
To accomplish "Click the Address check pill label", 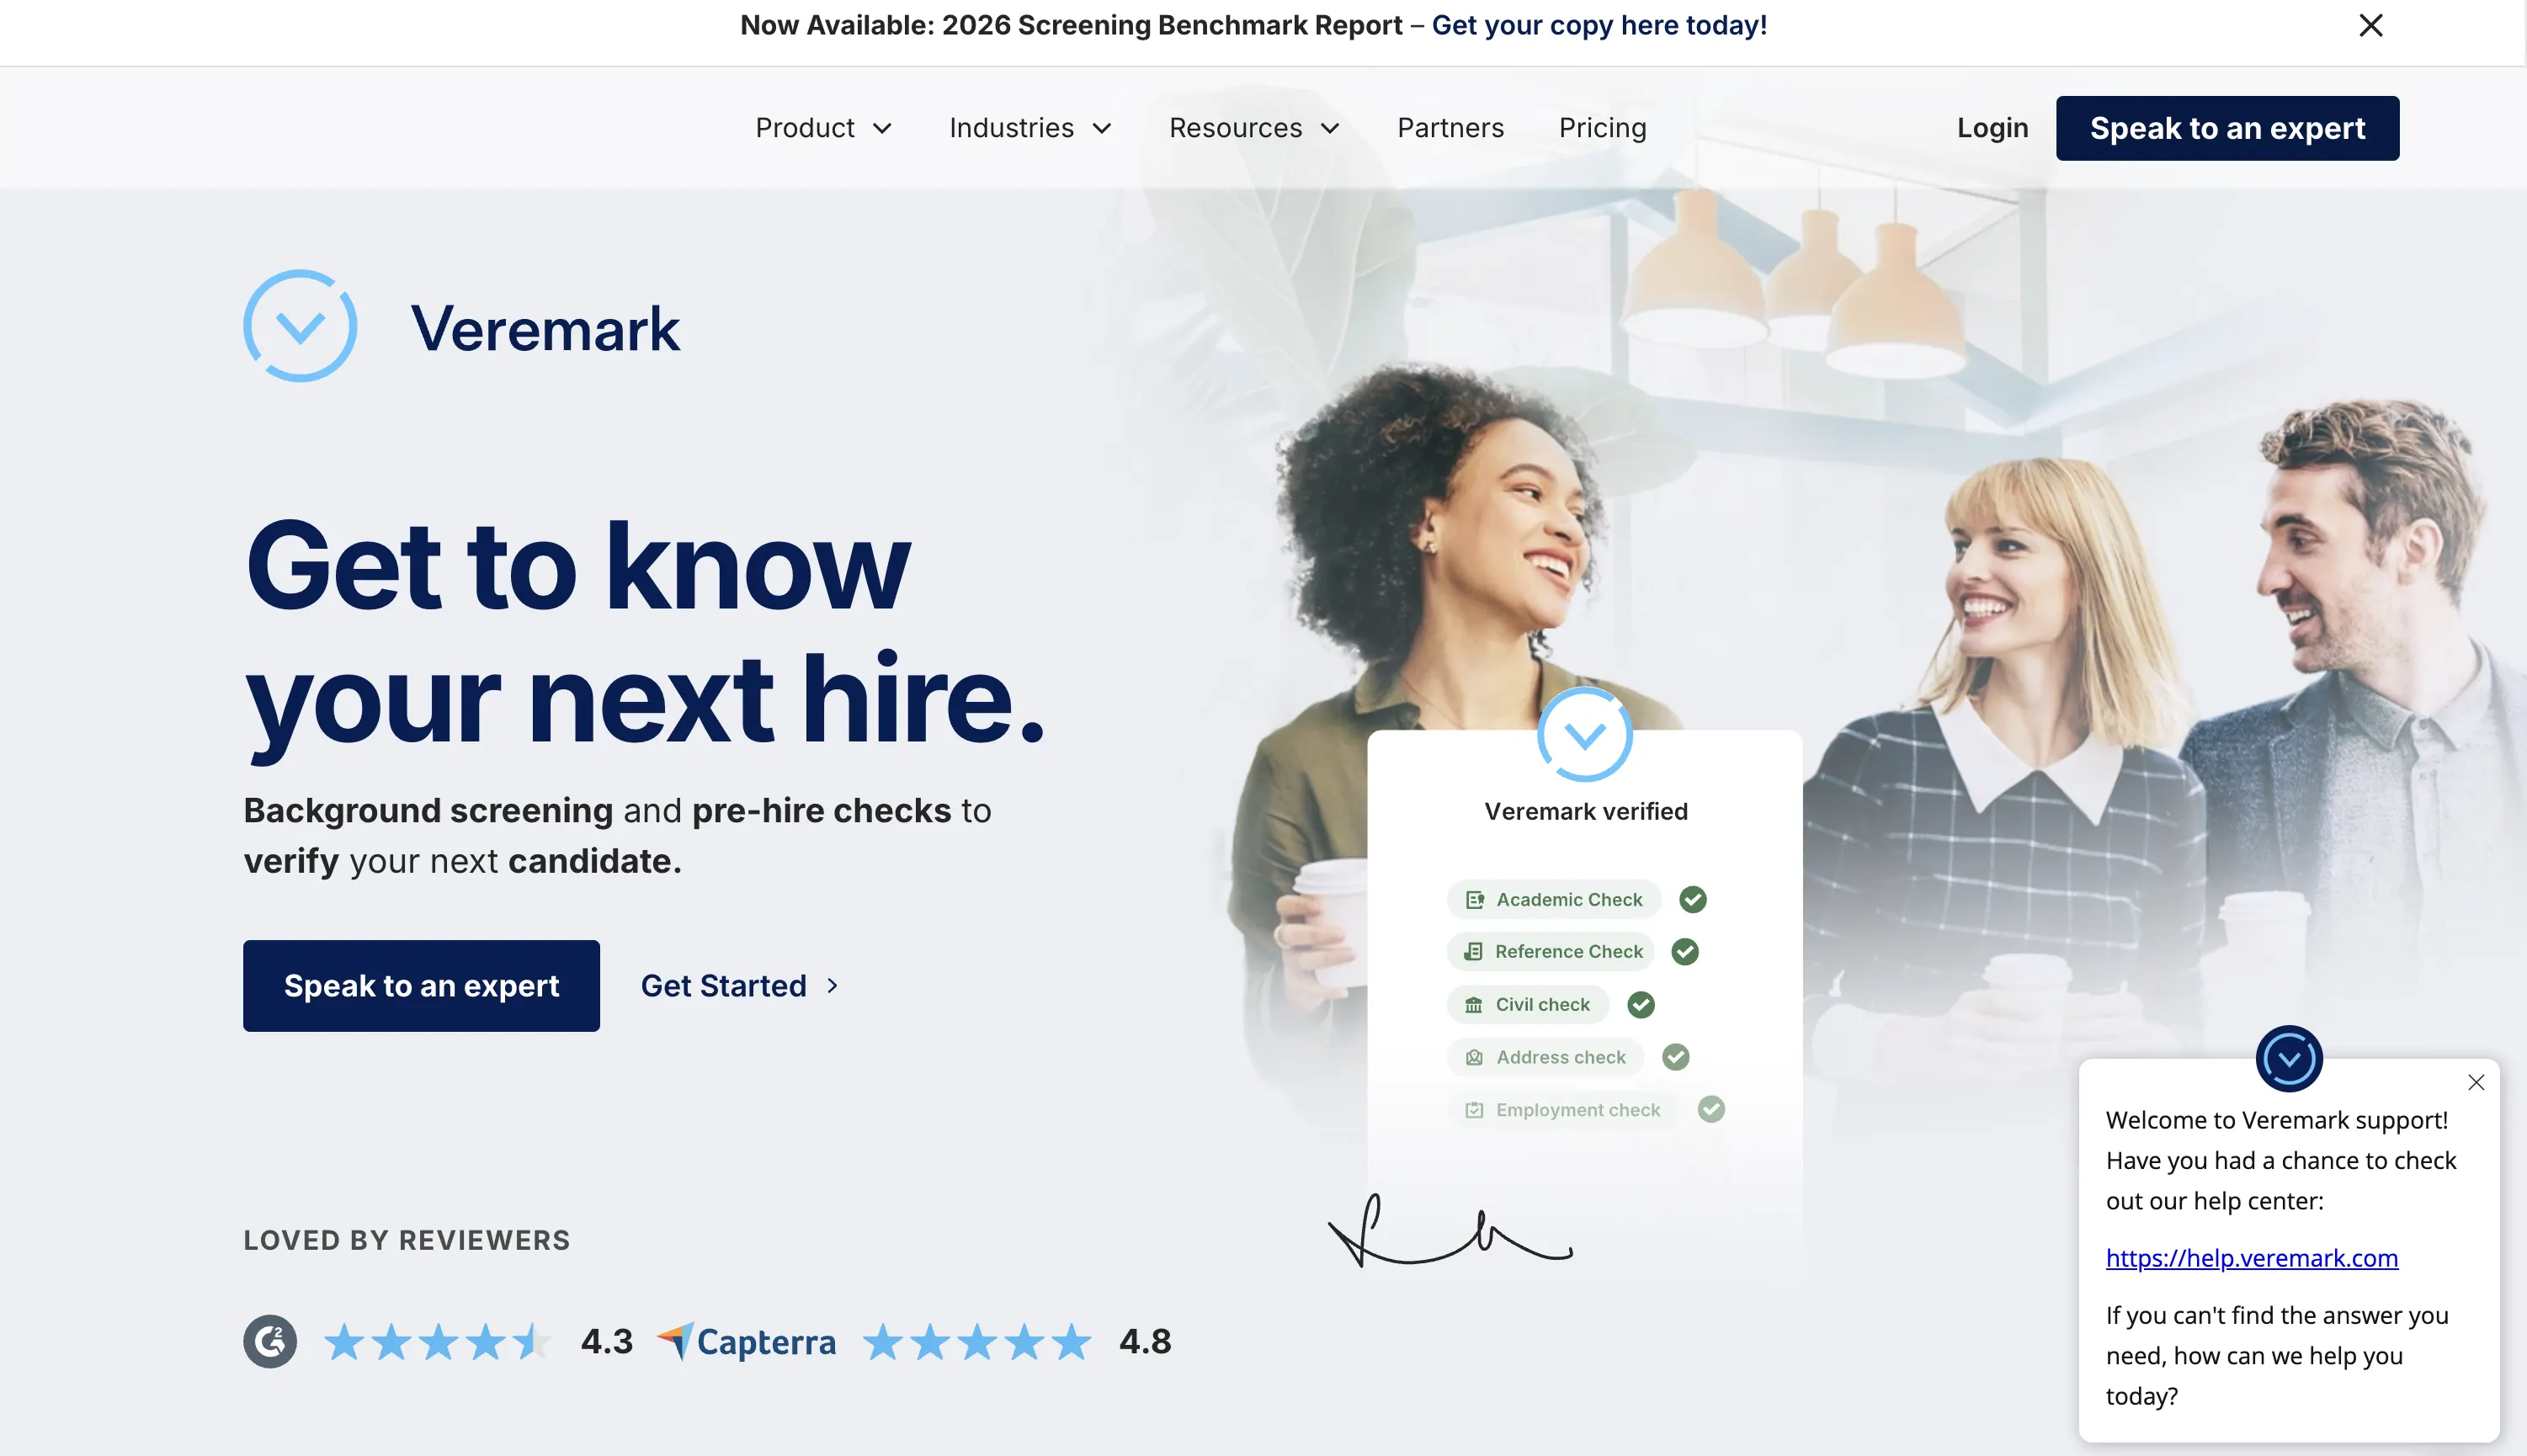I will 1545,1057.
